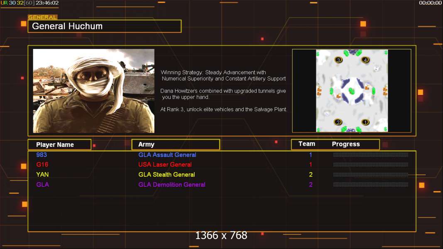This screenshot has width=443, height=249.
Task: Click the GENERAL label tag above the name
Action: (43, 17)
